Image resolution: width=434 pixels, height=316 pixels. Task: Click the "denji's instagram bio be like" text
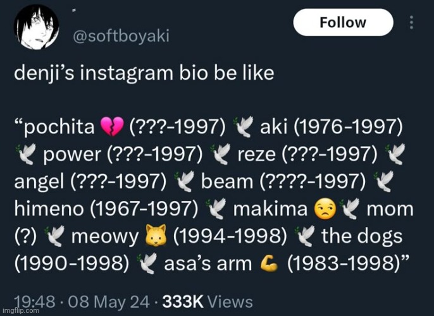click(144, 73)
